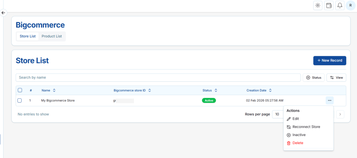Image resolution: width=357 pixels, height=158 pixels.
Task: Choose Delete in the Actions menu
Action: pos(297,143)
